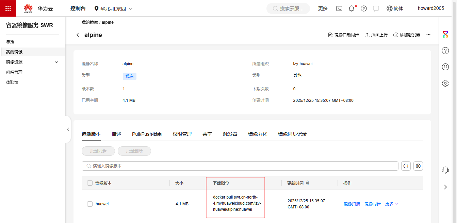
Task: Click location pin icon for region
Action: pyautogui.click(x=96, y=8)
